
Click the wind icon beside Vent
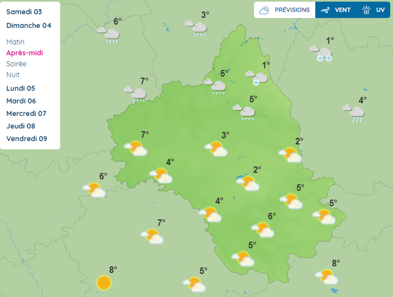pos(325,10)
